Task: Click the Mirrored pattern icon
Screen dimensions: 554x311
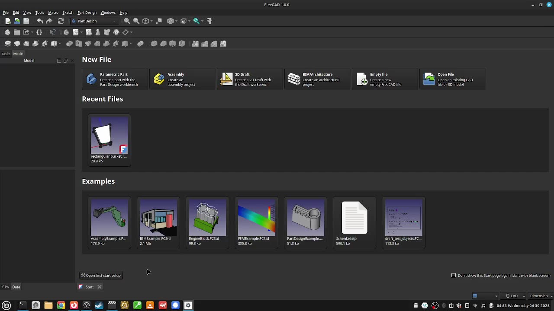Action: [195, 44]
